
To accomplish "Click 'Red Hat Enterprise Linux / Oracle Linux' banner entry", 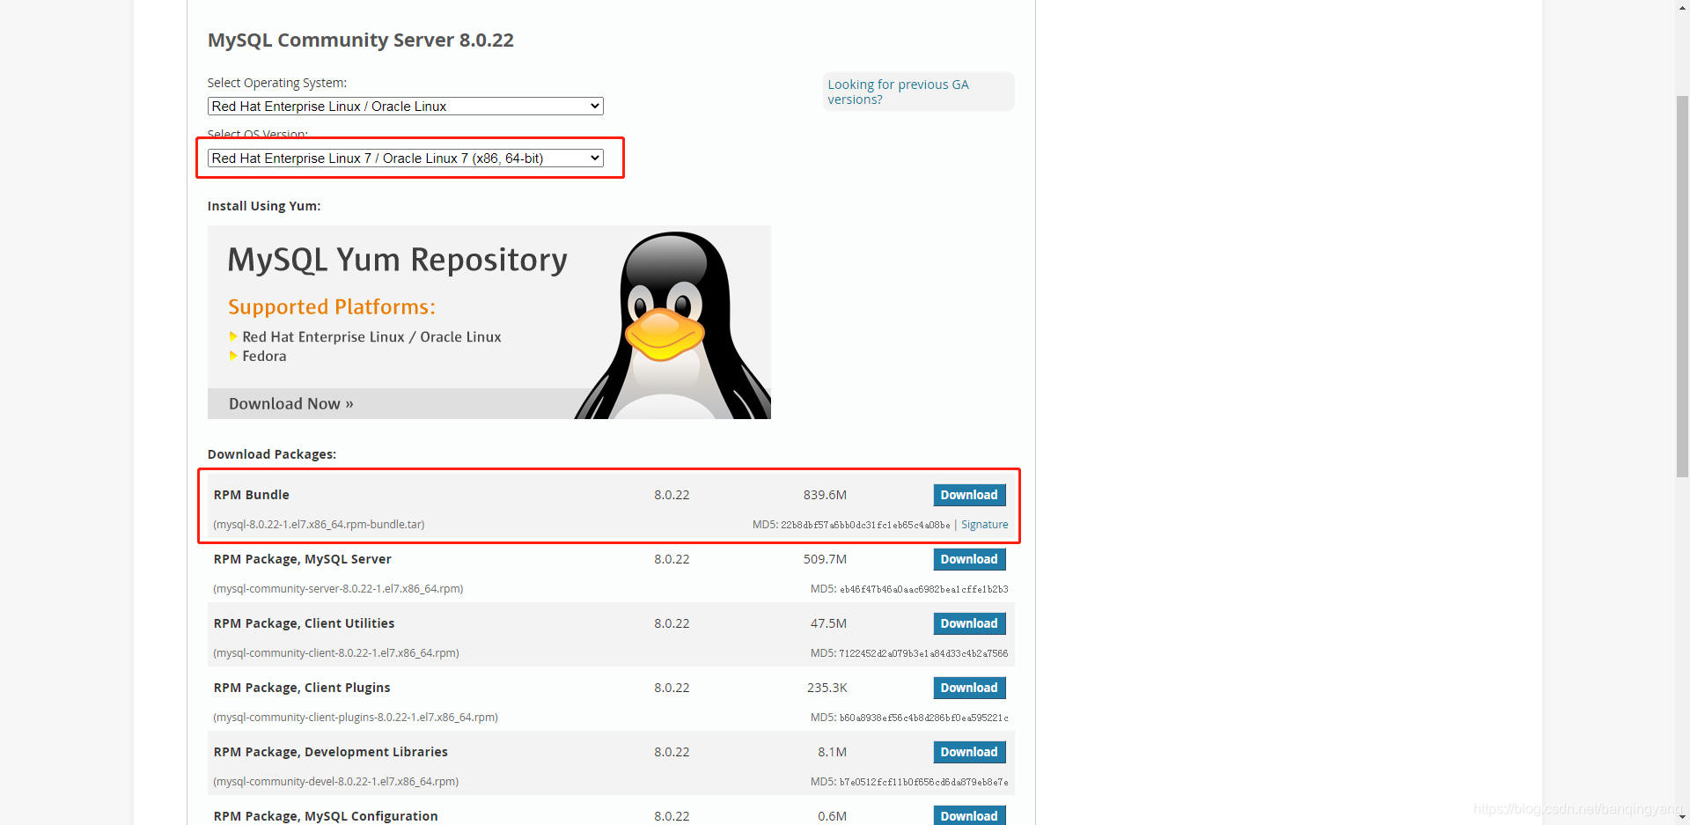I will coord(371,337).
